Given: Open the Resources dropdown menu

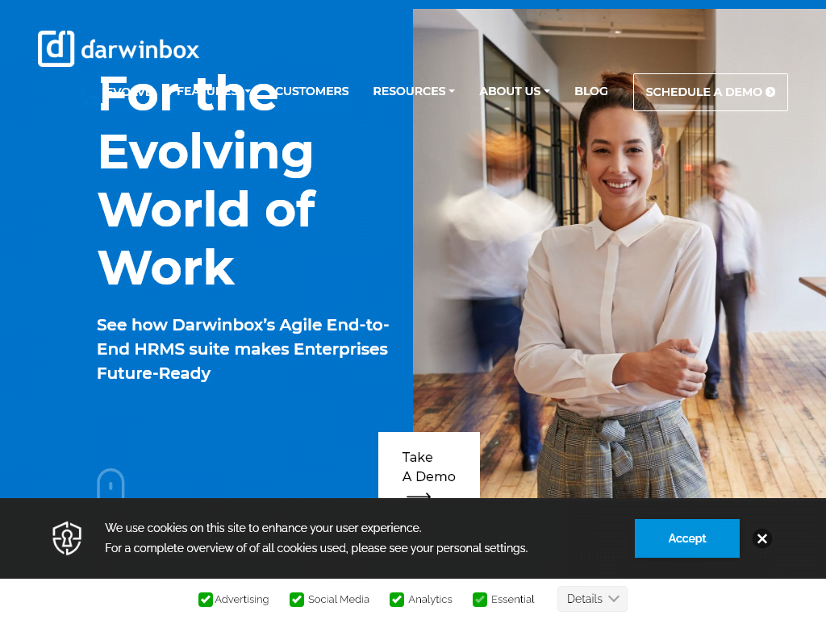Looking at the screenshot, I should pos(413,91).
